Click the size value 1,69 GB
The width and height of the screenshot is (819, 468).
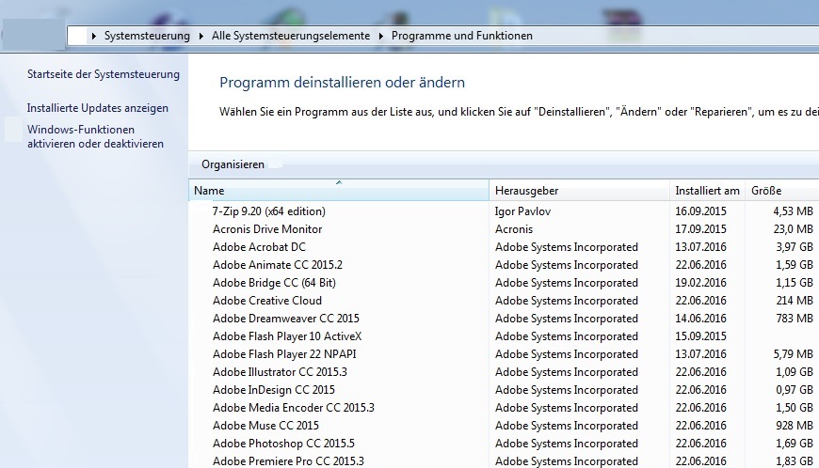[794, 444]
